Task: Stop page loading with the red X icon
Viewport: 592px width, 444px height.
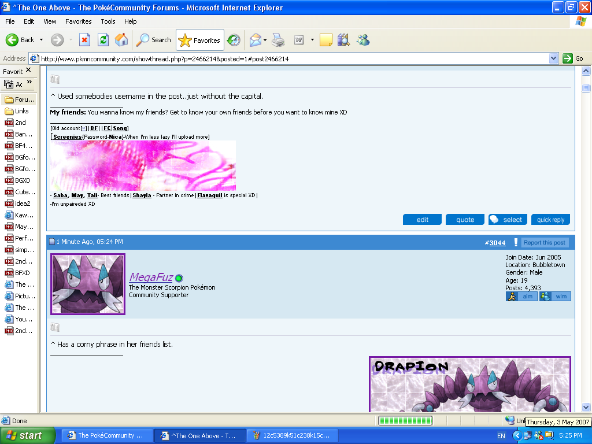Action: click(84, 40)
